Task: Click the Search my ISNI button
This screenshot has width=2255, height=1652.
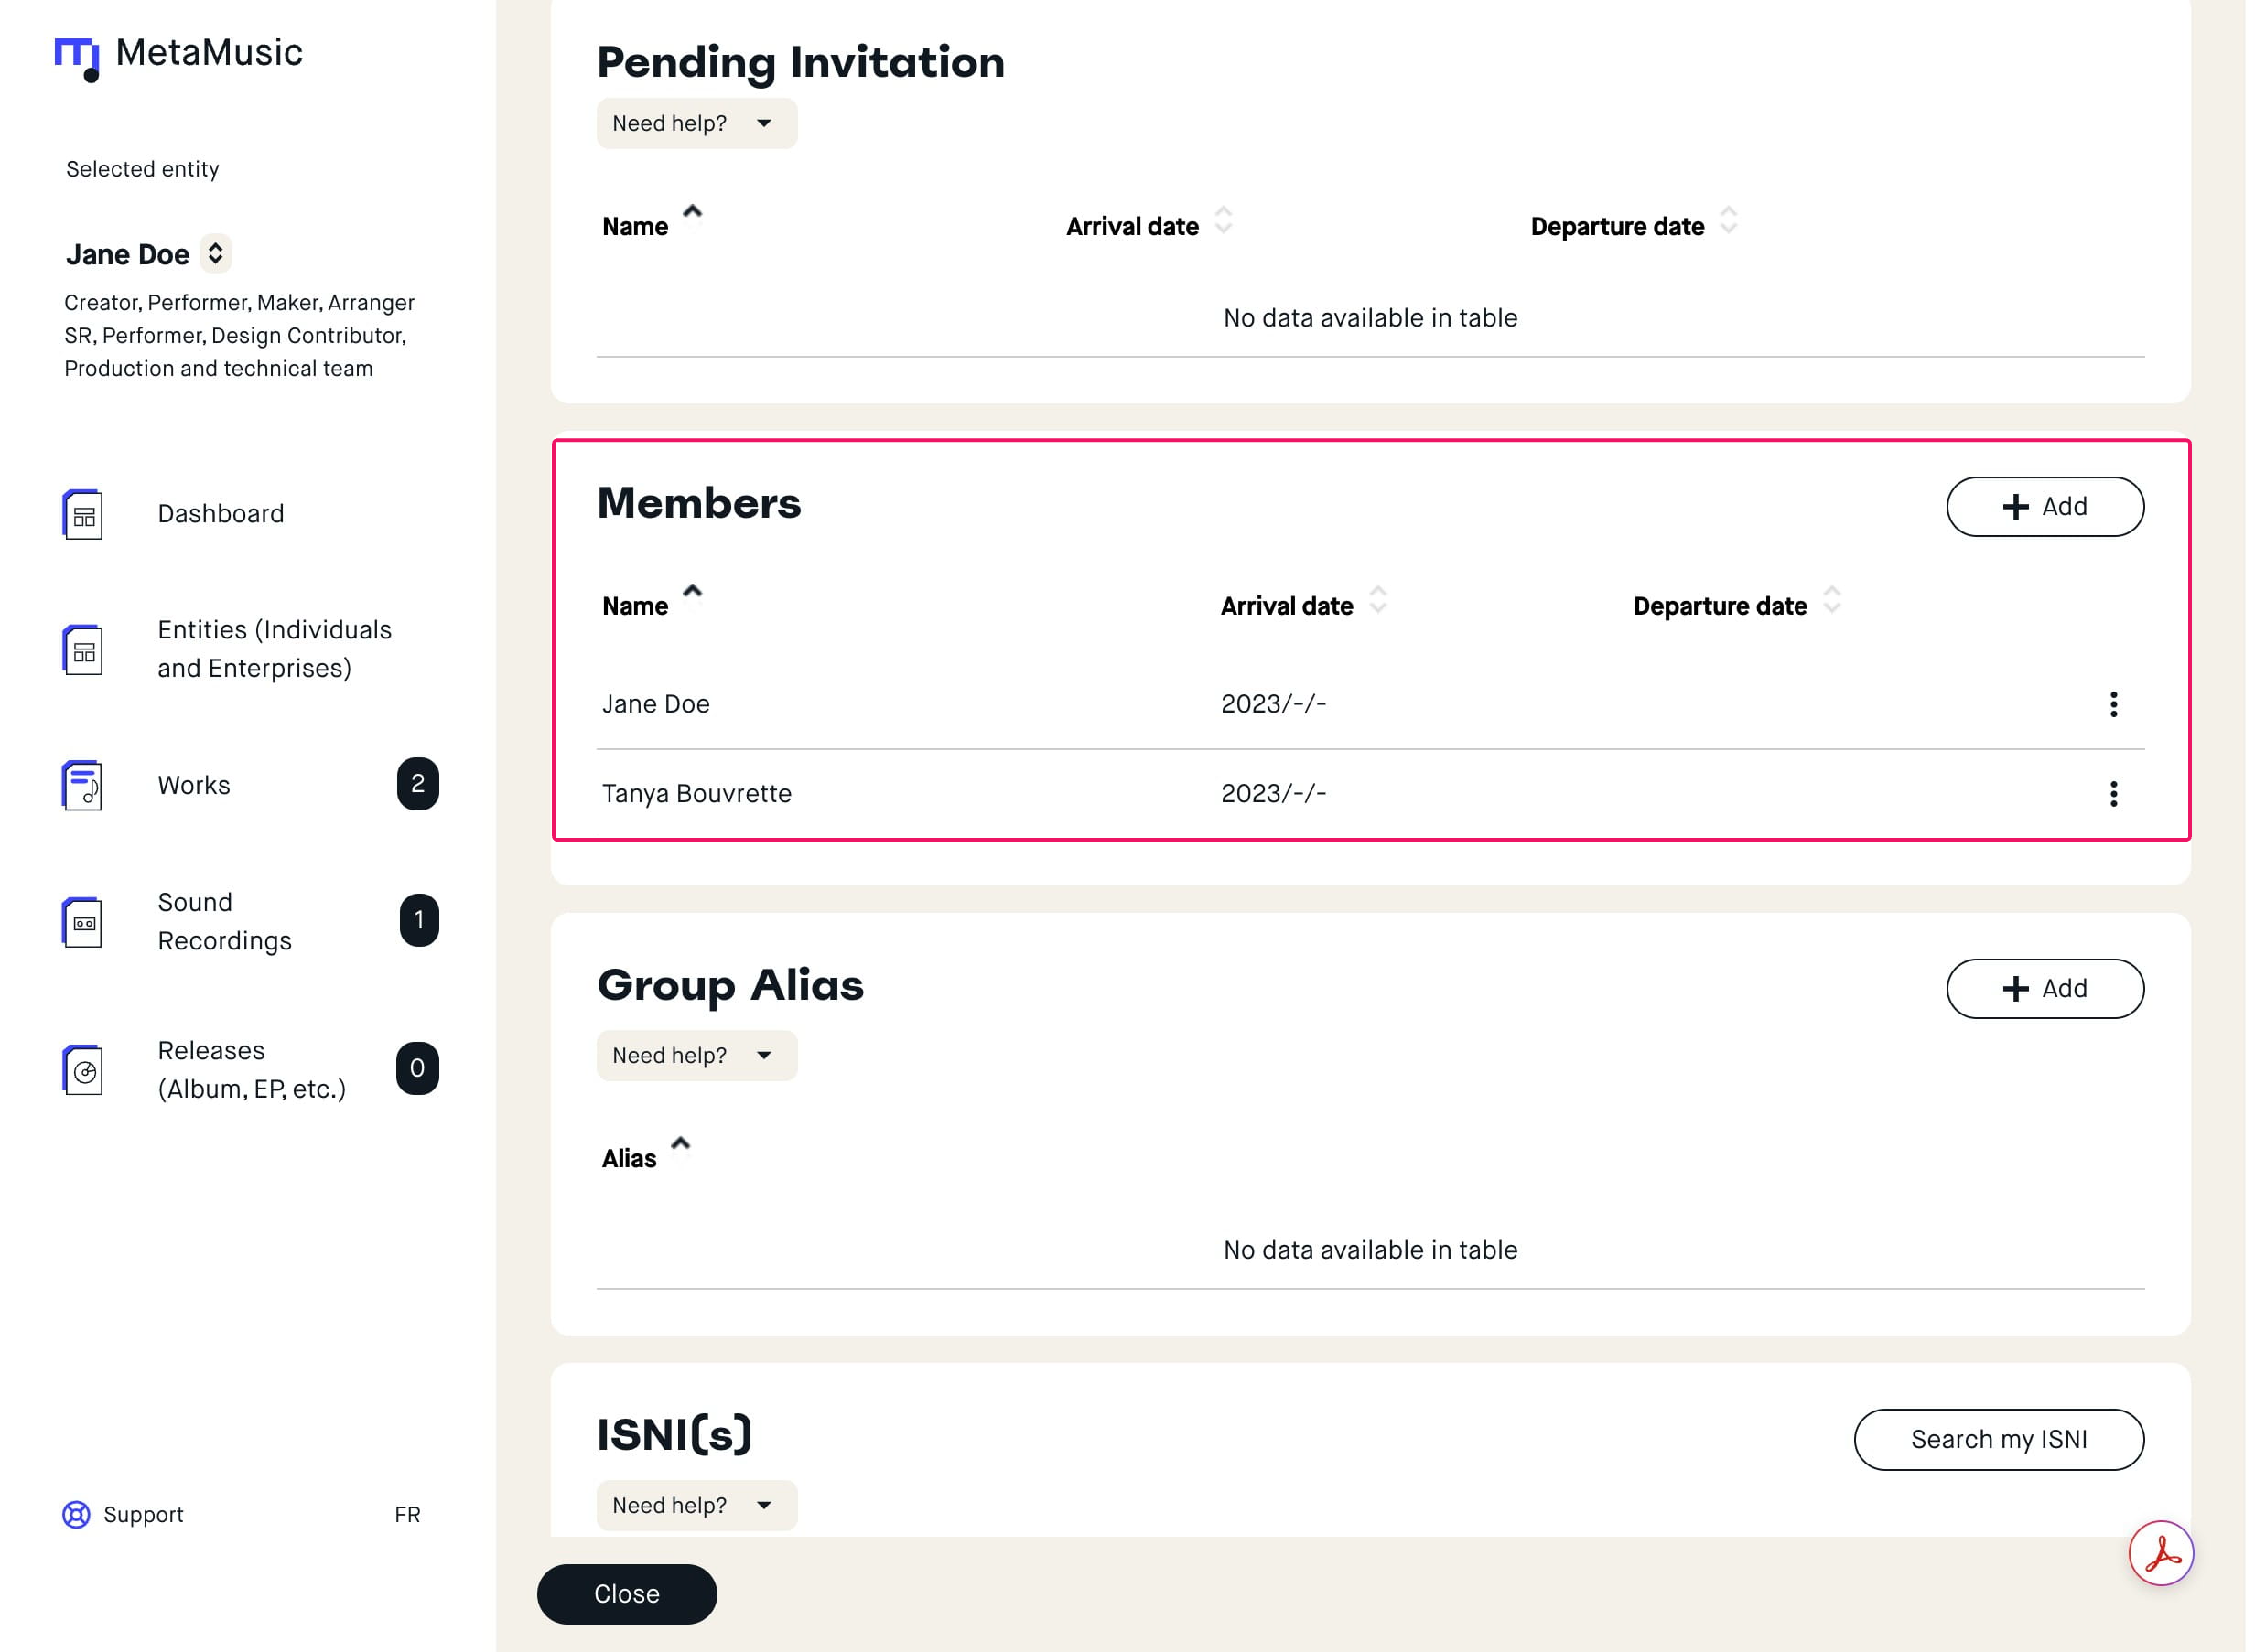Action: pos(1998,1439)
